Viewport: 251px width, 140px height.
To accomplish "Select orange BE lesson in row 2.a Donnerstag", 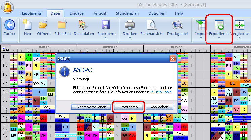I will point(232,83).
